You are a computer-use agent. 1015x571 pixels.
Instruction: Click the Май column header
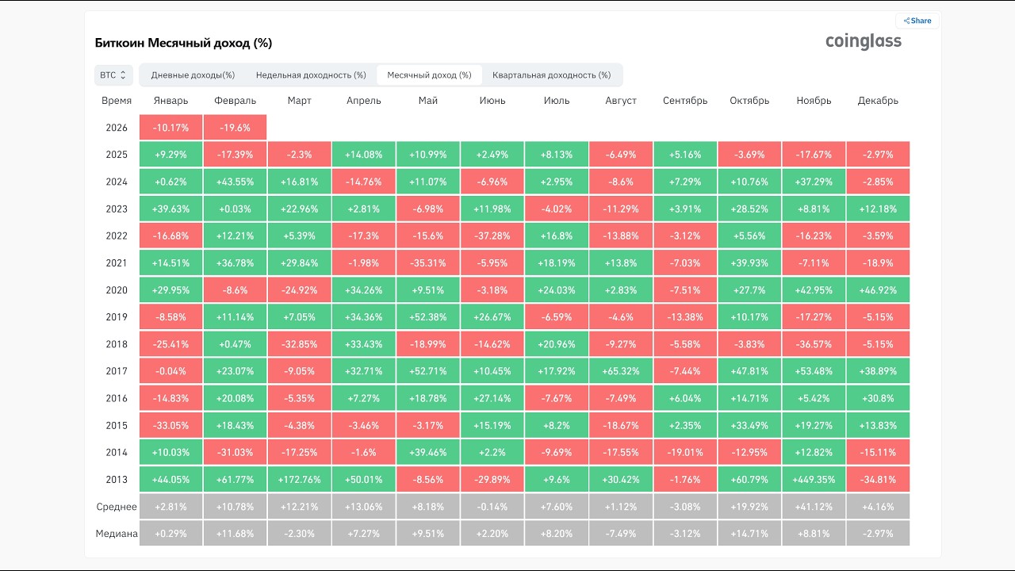(428, 101)
